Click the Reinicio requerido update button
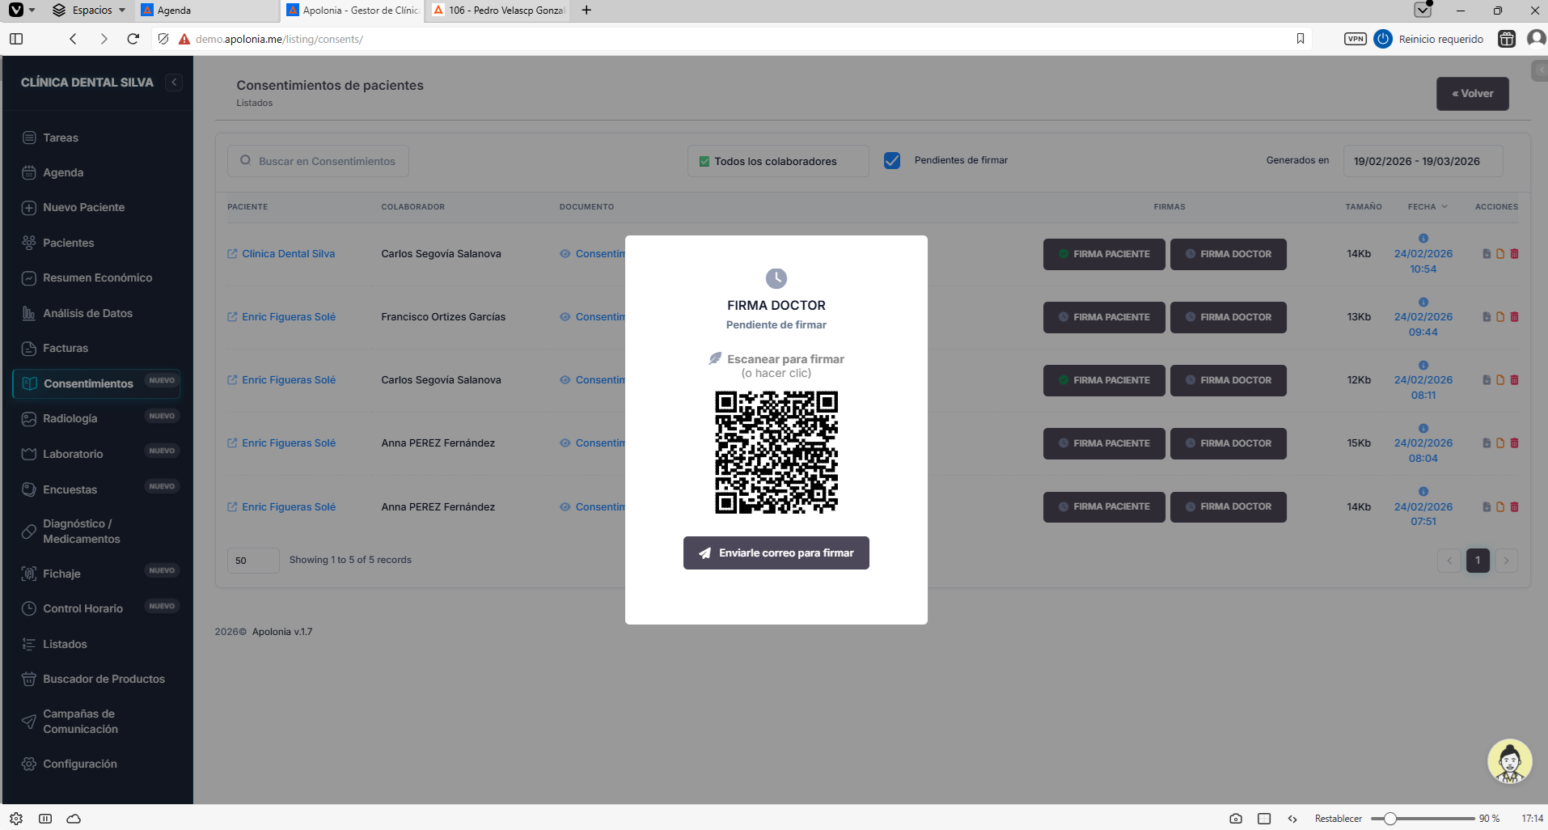This screenshot has height=830, width=1548. tap(1430, 39)
